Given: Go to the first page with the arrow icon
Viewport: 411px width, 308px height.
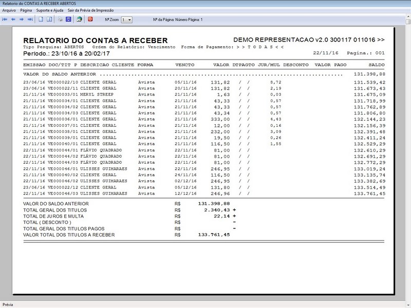Looking at the screenshot, I should pos(5,20).
